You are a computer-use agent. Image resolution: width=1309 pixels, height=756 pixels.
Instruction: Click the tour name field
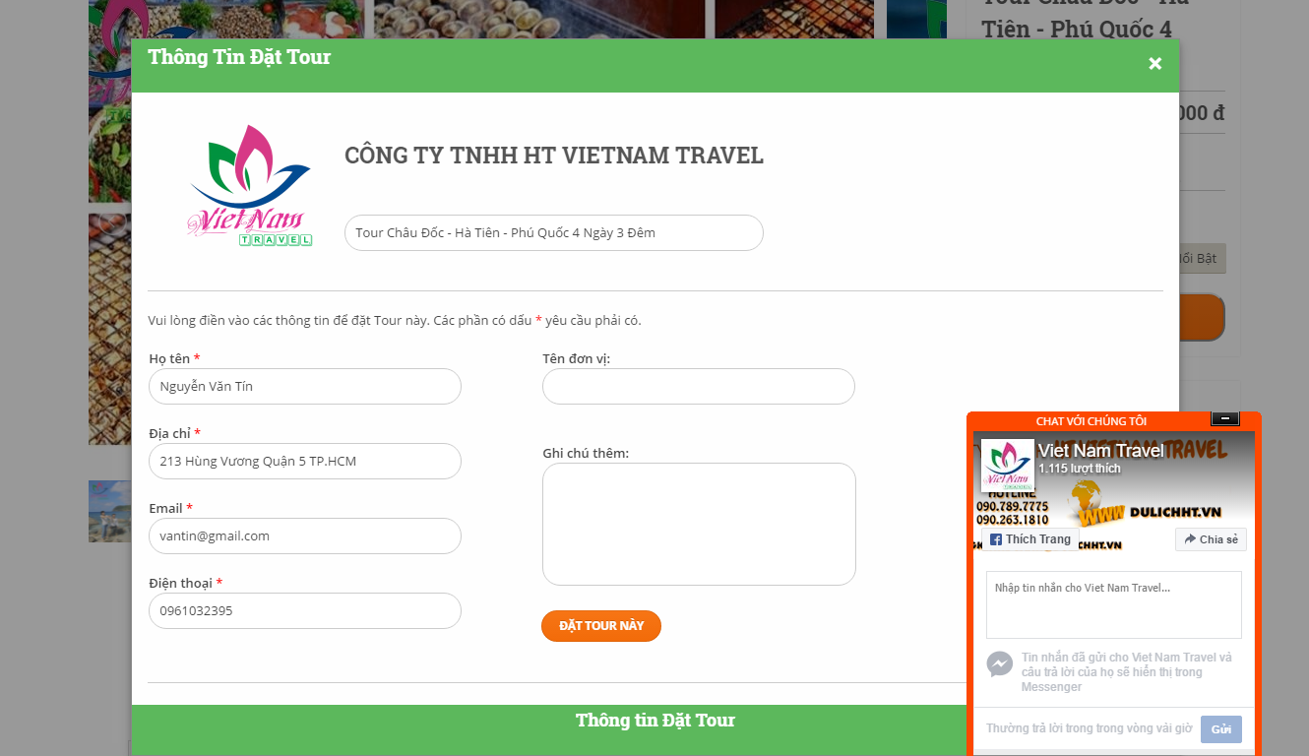coord(554,233)
